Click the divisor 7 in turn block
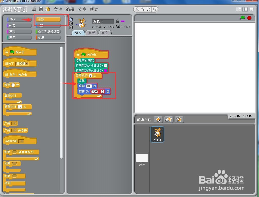This screenshot has height=197, width=259. [103, 91]
